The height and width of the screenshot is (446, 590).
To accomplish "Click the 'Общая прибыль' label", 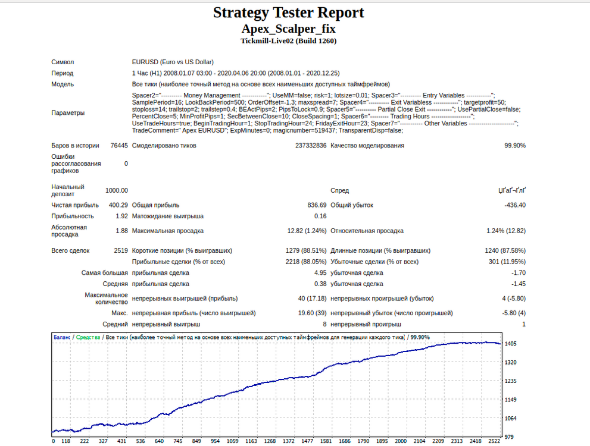I will 156,205.
